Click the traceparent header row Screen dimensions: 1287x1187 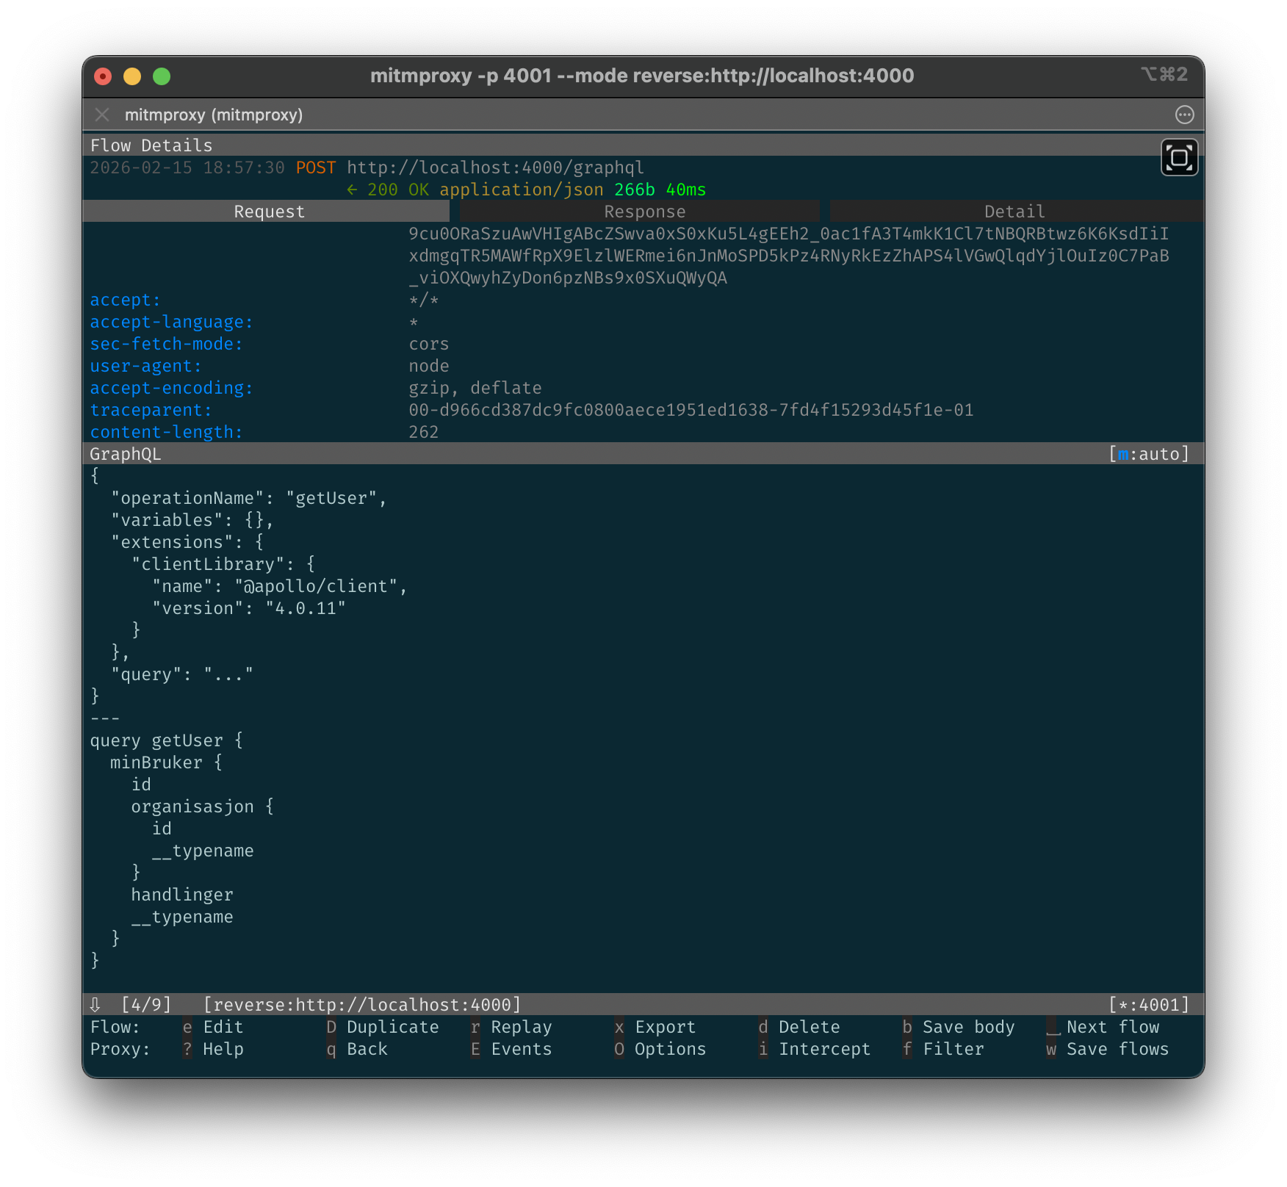pos(151,410)
